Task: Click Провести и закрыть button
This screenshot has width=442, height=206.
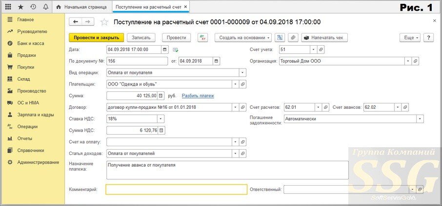Action: click(97, 37)
